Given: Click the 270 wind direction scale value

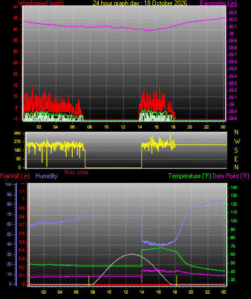Looking at the screenshot, I should [17, 142].
